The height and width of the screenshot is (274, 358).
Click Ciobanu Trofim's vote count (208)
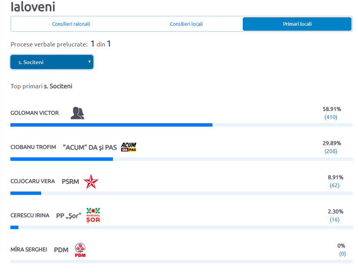pos(331,152)
